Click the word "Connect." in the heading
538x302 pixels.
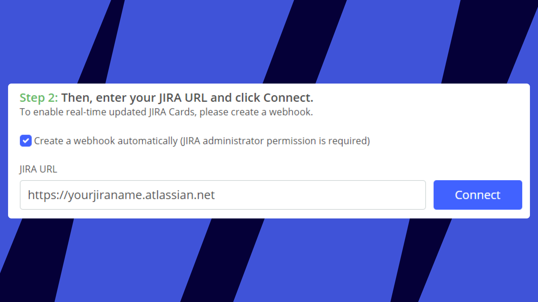(x=288, y=98)
